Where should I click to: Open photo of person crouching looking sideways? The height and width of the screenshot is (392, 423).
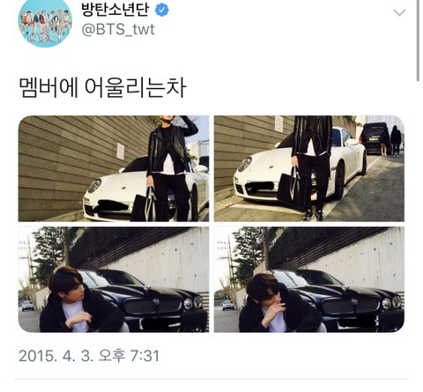pyautogui.click(x=114, y=279)
